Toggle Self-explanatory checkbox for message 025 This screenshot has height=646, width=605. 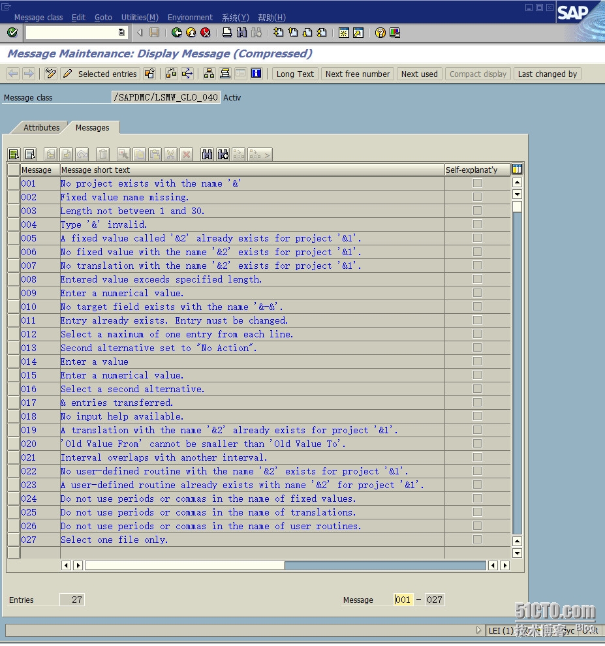477,512
